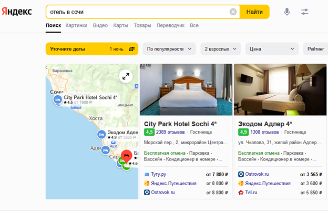Image resolution: width=328 pixels, height=211 pixels.
Task: Switch to Видео tab
Action: point(100,25)
